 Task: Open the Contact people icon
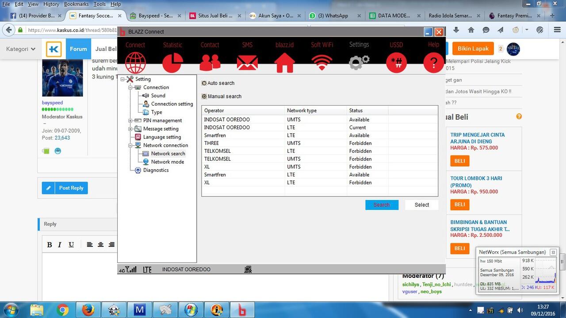(x=210, y=62)
